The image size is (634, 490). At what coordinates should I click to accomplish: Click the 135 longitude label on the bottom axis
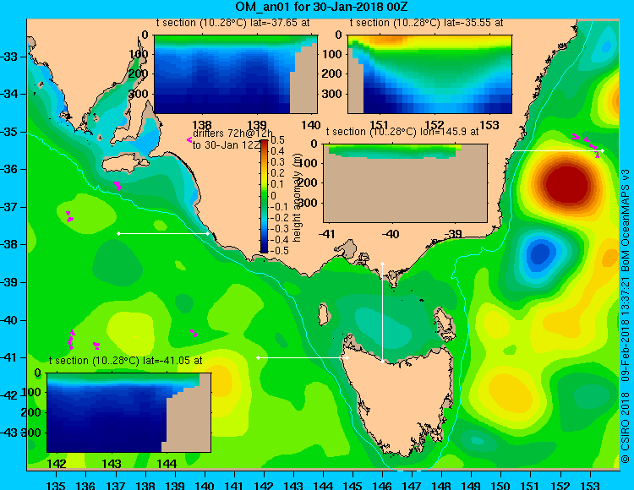pos(56,485)
